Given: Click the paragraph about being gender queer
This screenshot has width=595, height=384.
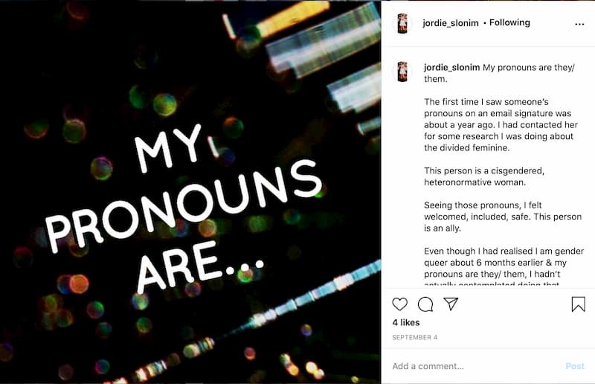Looking at the screenshot, I should pos(504,266).
